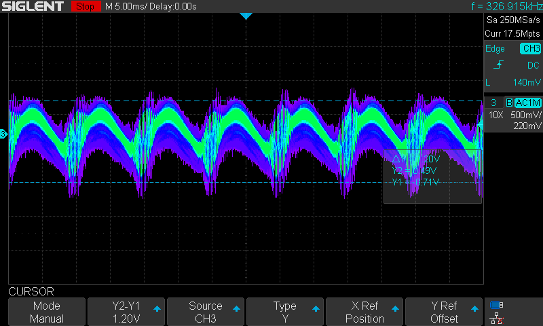Click the f = 326.915kHz frequency counter
The width and height of the screenshot is (543, 326).
[x=506, y=6]
